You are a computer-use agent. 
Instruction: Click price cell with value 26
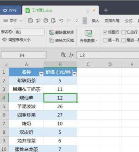[x=60, y=106]
